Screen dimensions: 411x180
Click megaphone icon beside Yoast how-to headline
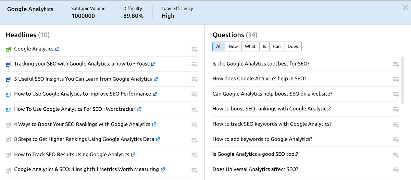pos(9,64)
